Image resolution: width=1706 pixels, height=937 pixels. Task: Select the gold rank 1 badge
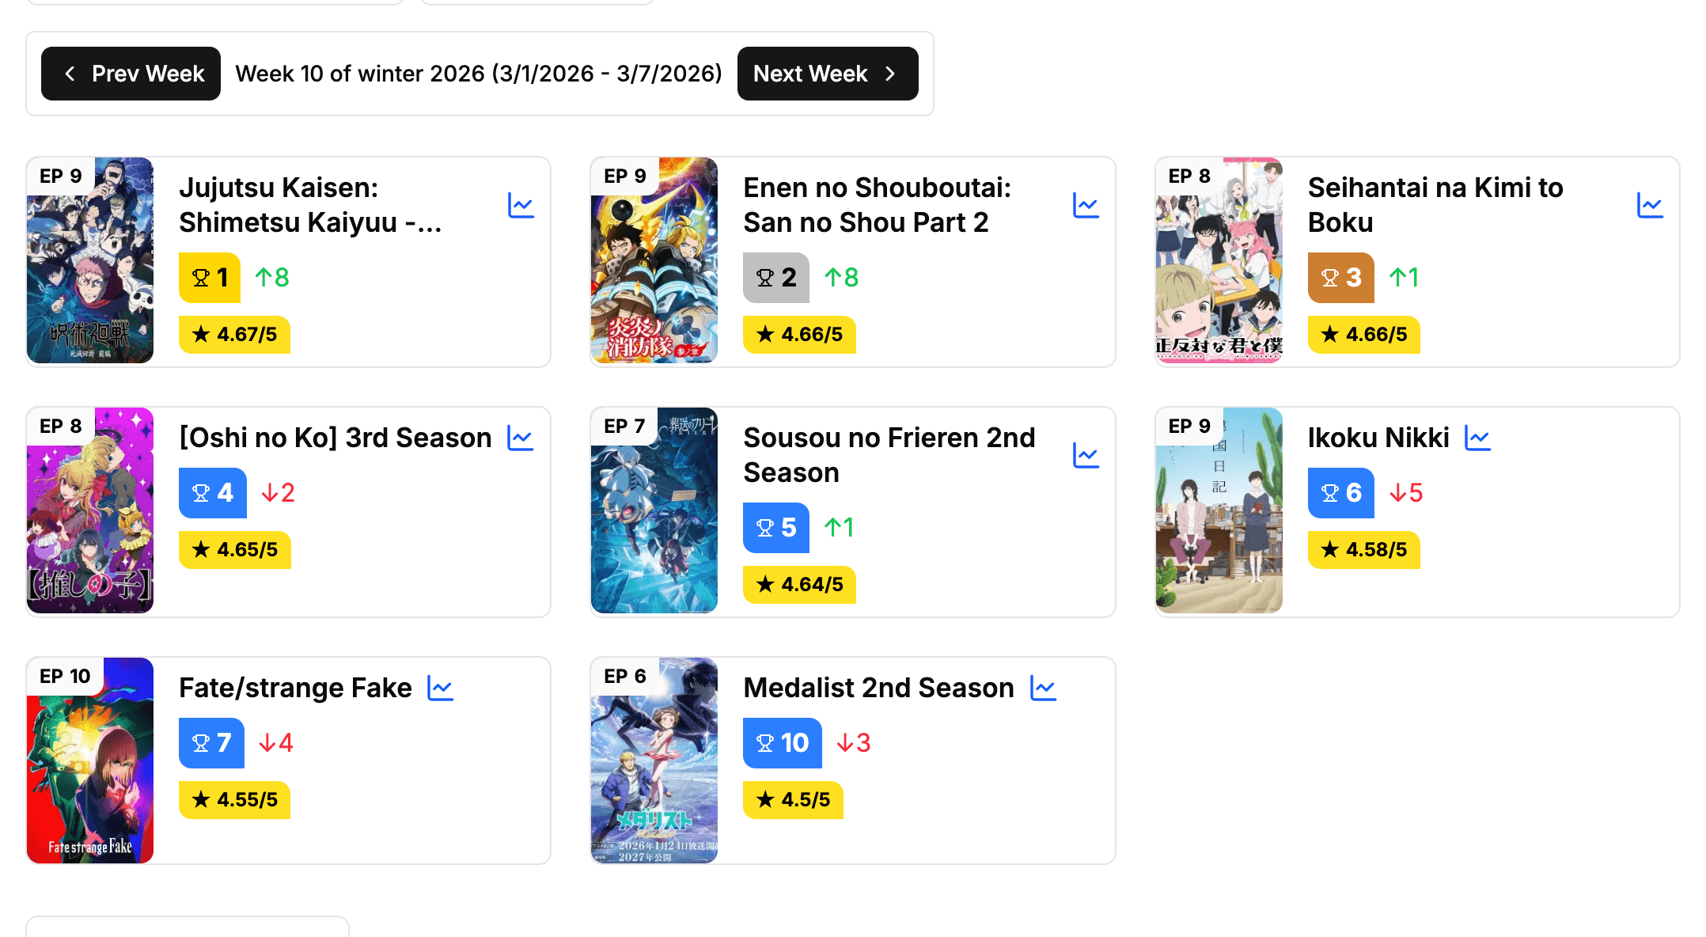pos(210,278)
